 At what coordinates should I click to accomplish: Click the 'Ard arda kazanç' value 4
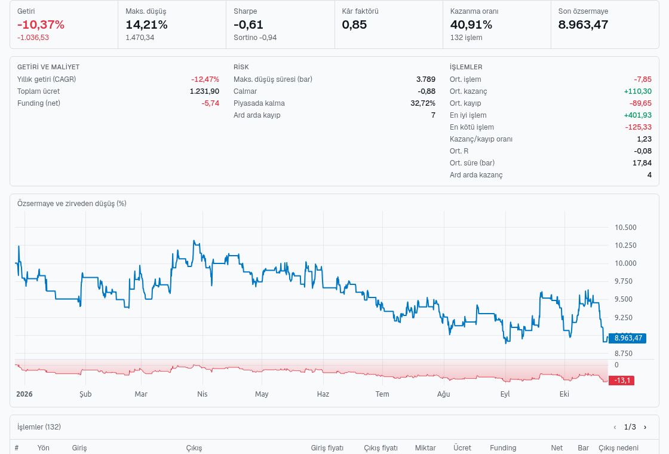coord(649,175)
